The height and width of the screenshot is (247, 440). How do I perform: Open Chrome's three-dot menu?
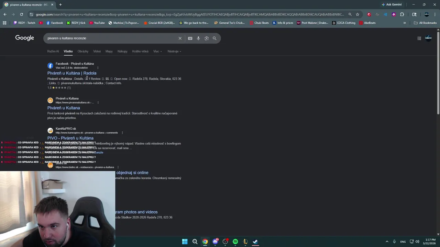coord(434,14)
